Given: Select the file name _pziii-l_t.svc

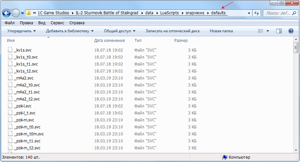Looking at the screenshot, I should [x=25, y=113].
